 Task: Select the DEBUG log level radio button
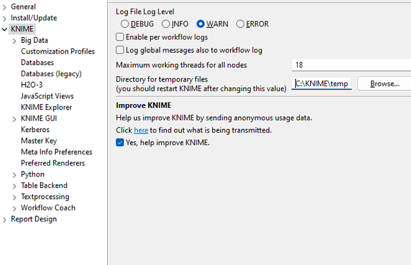124,24
